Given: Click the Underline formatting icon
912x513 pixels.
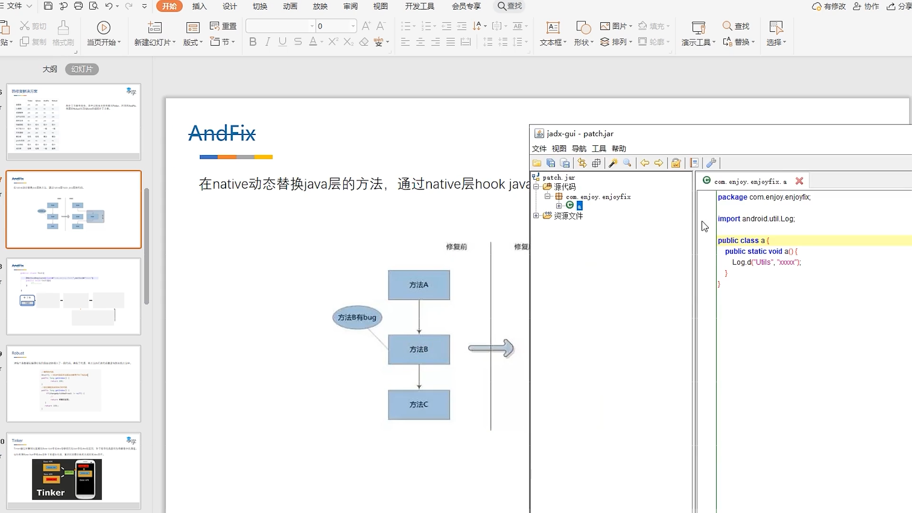Looking at the screenshot, I should 283,42.
